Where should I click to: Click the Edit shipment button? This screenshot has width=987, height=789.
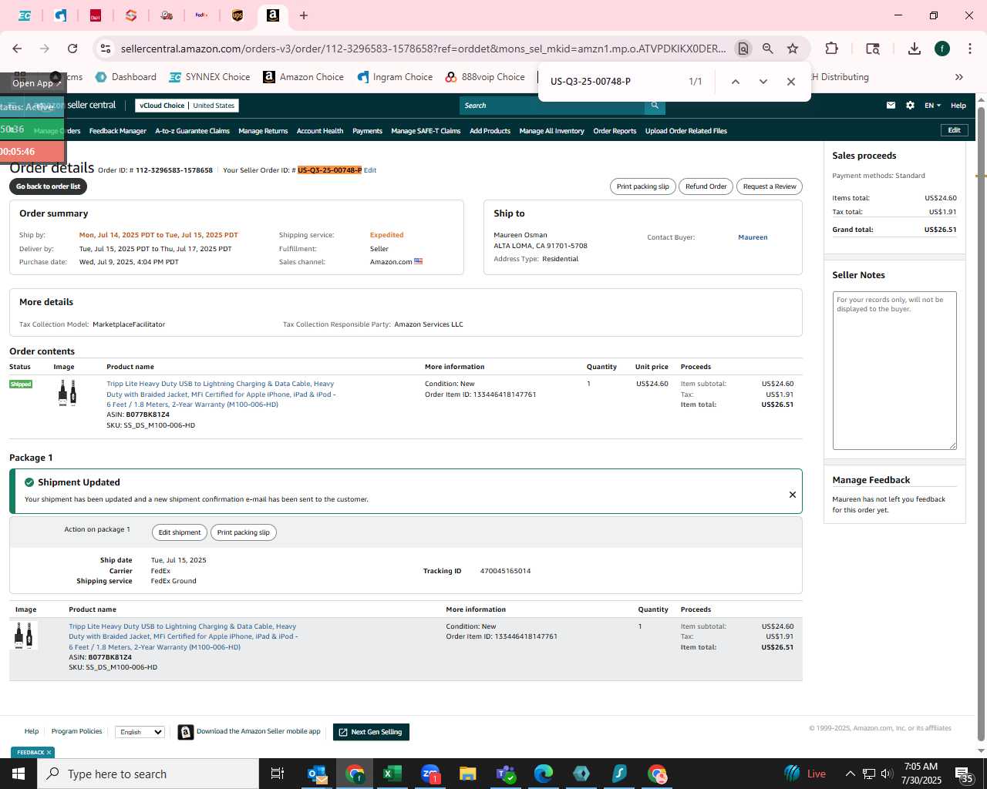tap(180, 532)
